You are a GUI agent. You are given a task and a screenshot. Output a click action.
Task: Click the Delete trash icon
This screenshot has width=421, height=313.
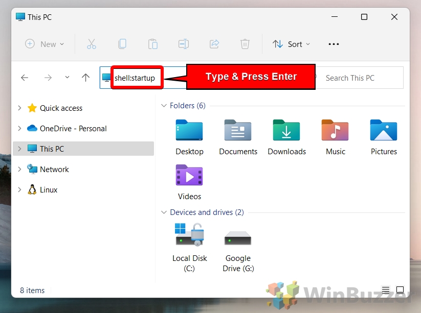click(245, 44)
